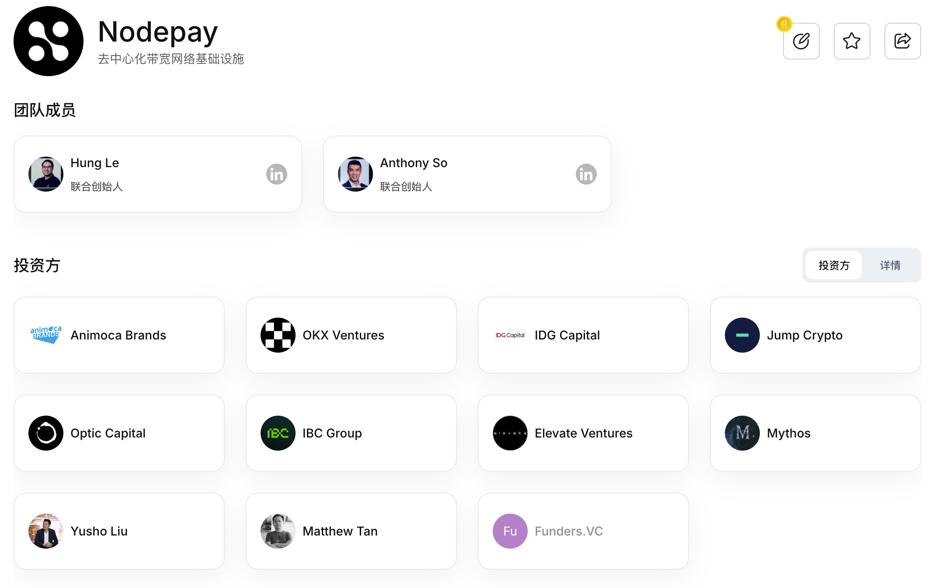Click the Elevate Ventures entry
Viewport: 933px width, 588px height.
click(583, 433)
